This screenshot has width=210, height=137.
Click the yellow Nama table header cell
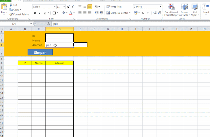(39, 63)
